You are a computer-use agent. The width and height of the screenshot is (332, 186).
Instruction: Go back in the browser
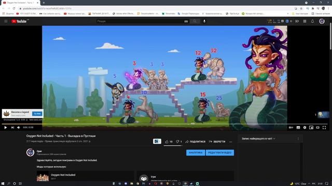(x=4, y=8)
